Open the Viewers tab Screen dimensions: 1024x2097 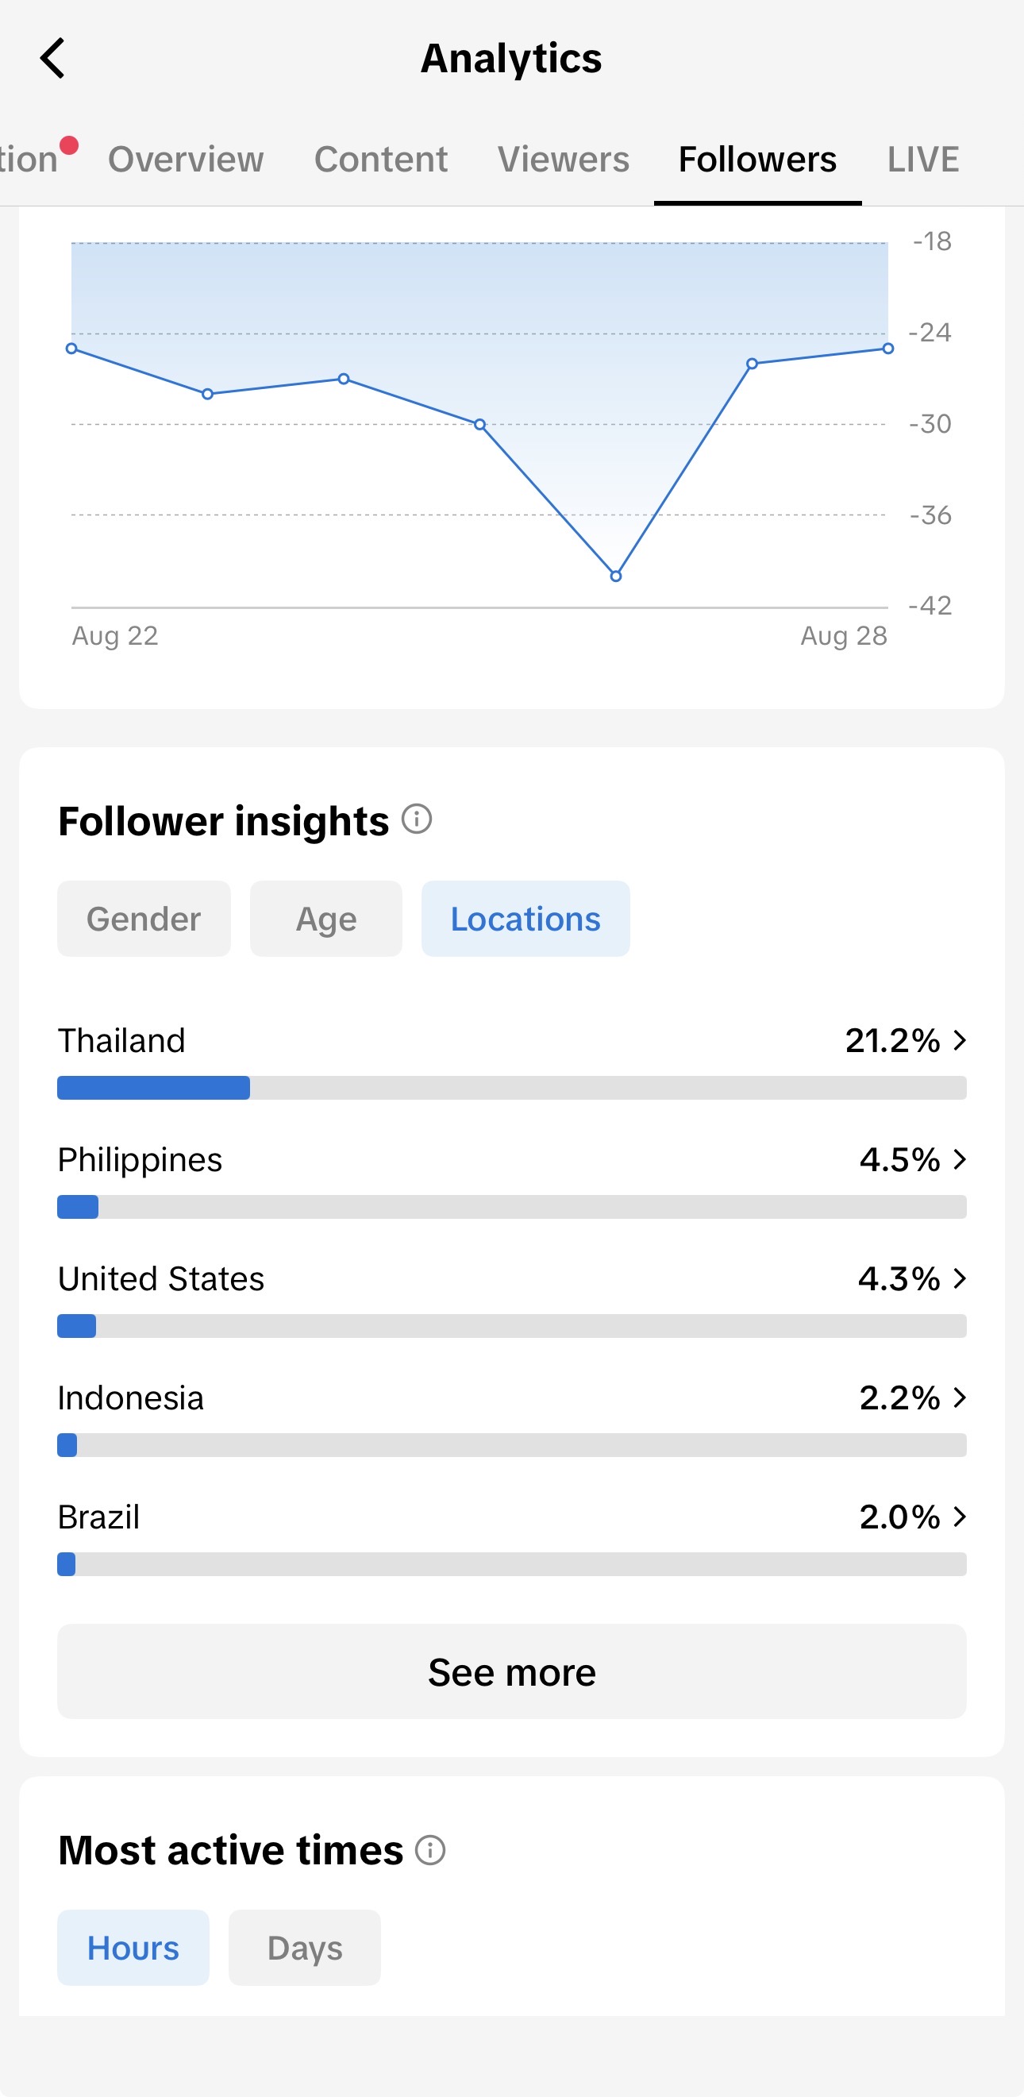tap(564, 159)
